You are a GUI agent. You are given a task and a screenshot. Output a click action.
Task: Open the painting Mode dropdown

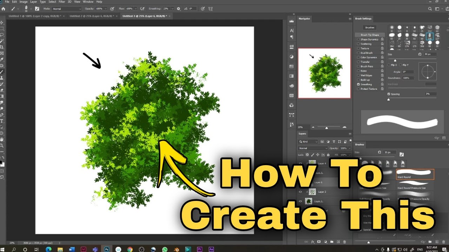[x=67, y=8]
